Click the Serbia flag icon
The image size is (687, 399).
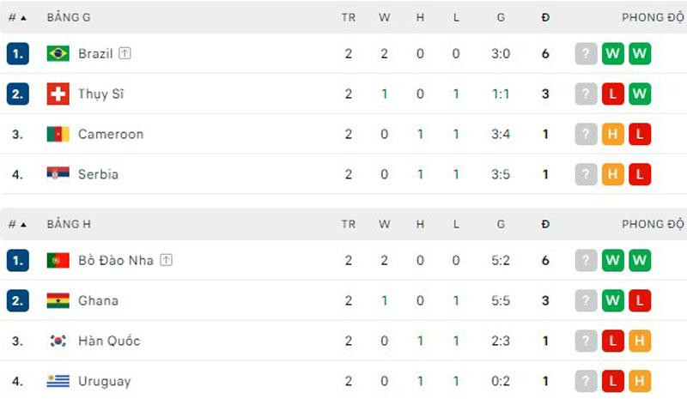58,174
